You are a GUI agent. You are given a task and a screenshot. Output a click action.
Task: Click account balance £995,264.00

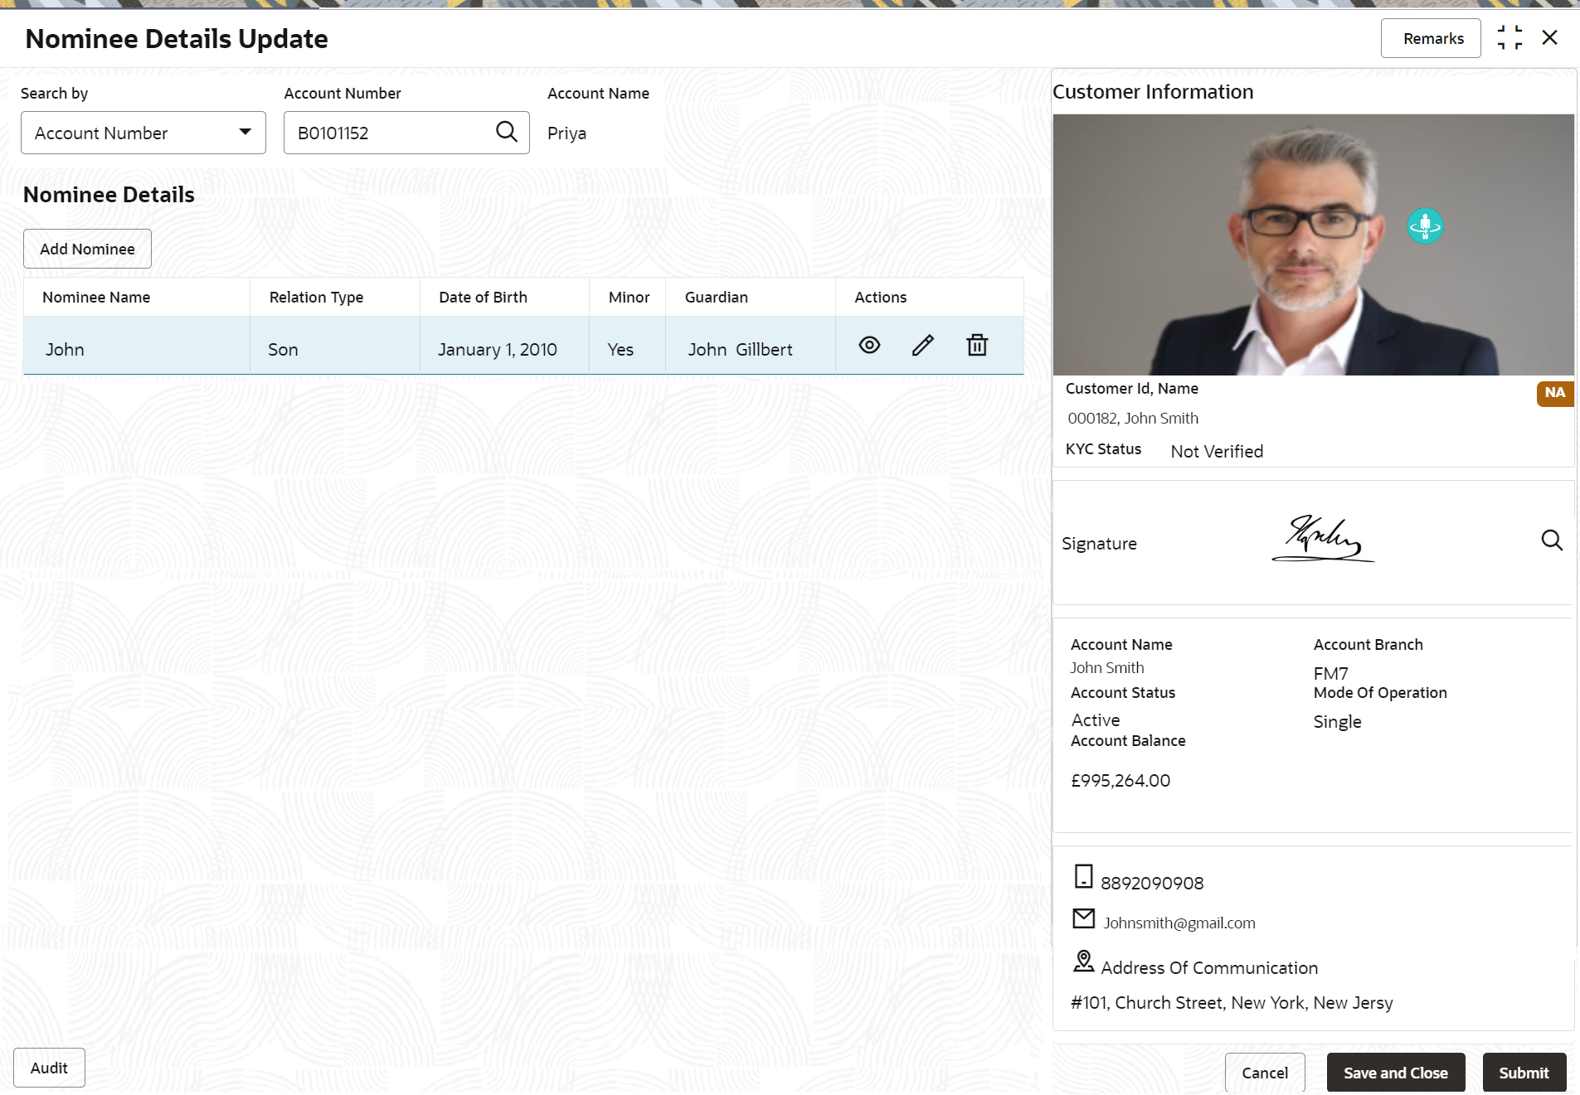1121,781
